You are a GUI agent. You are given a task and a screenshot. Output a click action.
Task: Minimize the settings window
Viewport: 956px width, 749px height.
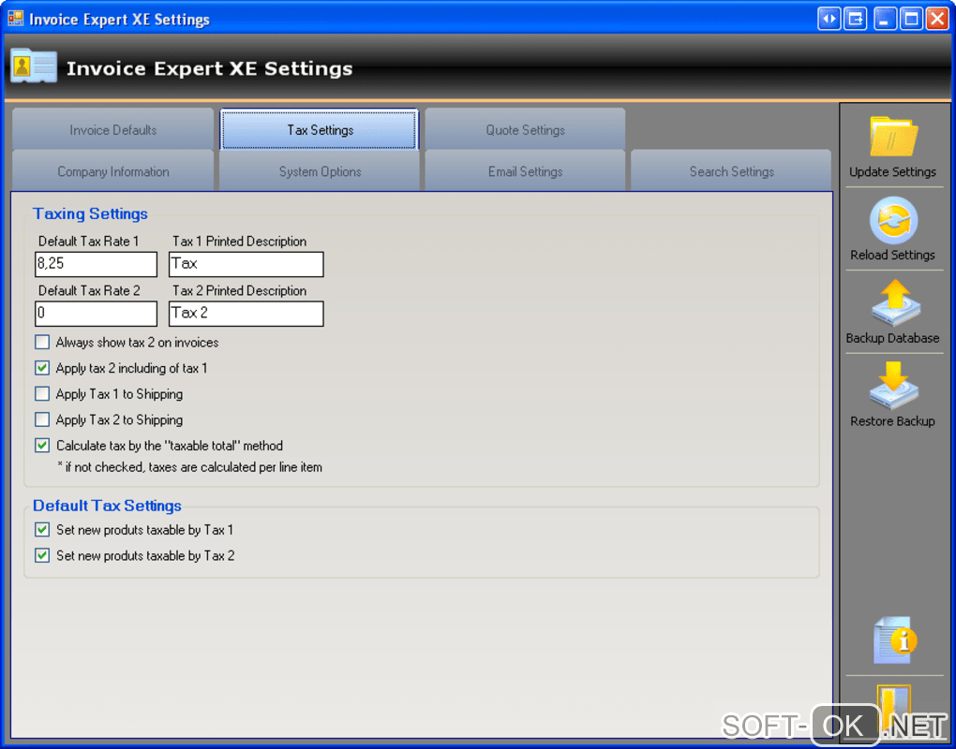tap(884, 19)
